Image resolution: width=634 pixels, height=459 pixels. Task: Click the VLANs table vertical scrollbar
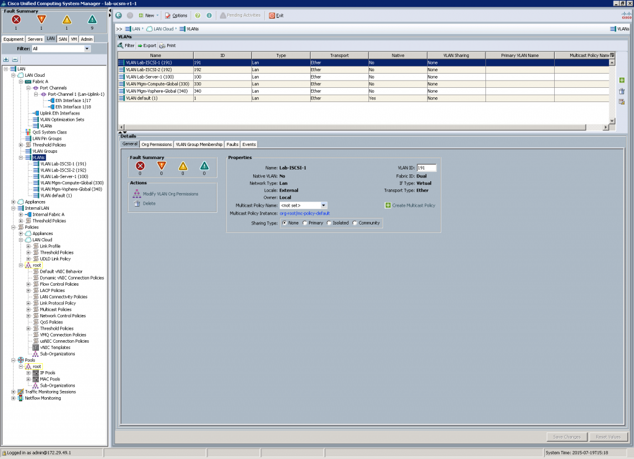point(612,92)
